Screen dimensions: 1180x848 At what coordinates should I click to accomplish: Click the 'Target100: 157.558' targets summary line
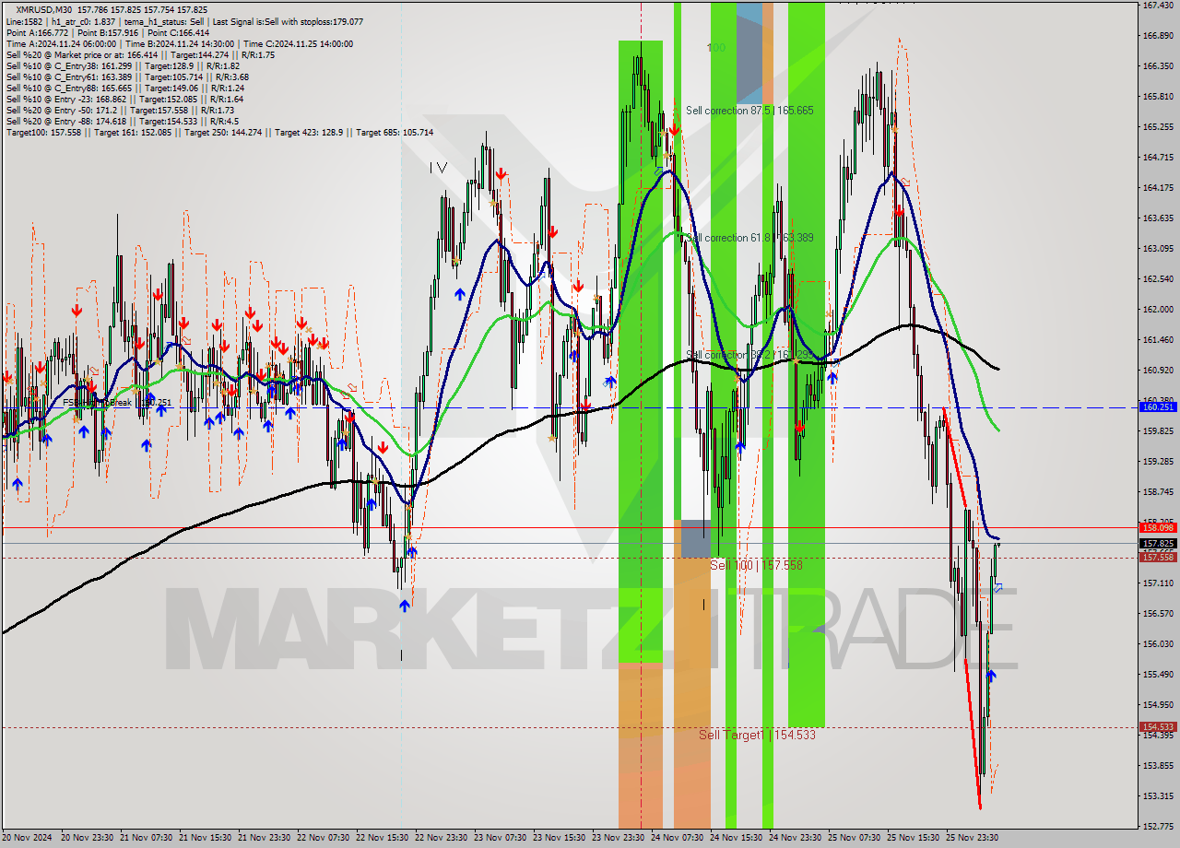(219, 132)
